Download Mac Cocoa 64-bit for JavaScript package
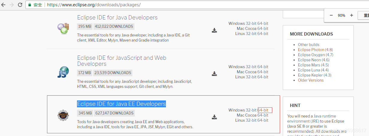This screenshot has width=369, height=136. (x=263, y=72)
